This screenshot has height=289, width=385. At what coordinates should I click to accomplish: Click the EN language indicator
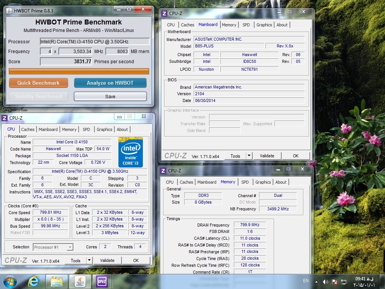point(306,281)
